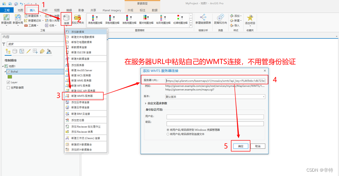Click the Open project icon in quick access toolbar
339x176 pixels.
click(x=10, y=4)
